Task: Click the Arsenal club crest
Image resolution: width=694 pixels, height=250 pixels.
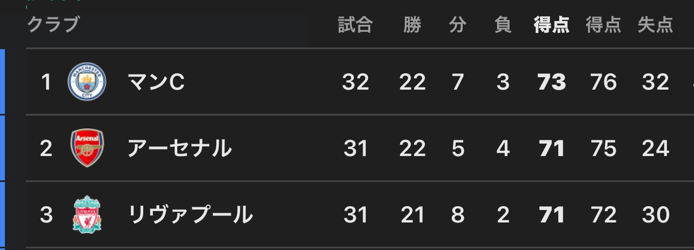Action: pos(86,148)
